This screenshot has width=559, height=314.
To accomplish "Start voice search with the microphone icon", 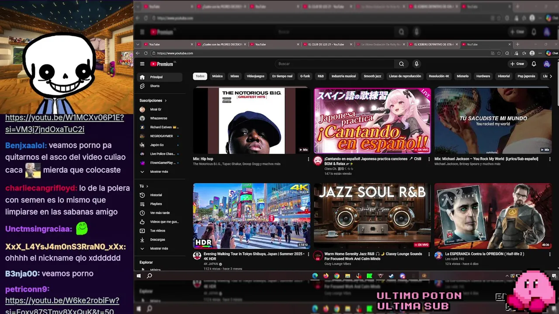I will (x=416, y=64).
